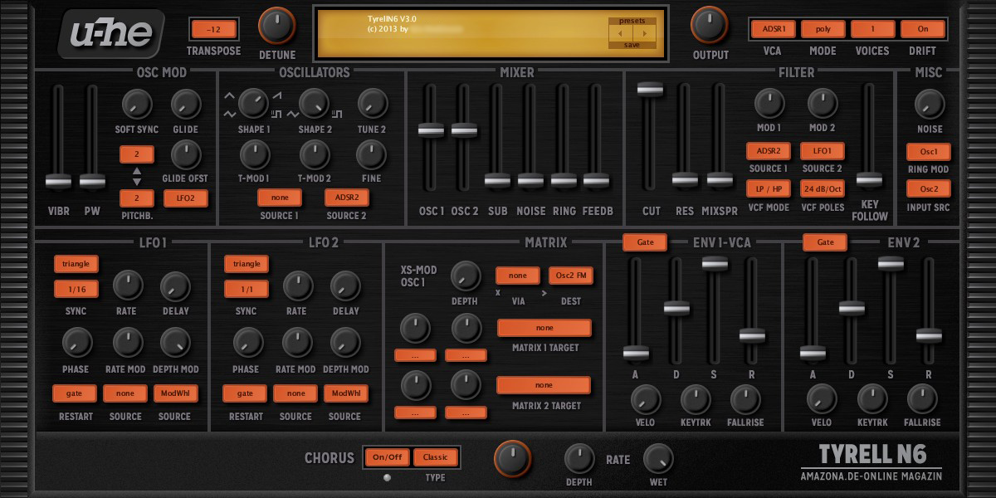Open the Voices count selector

click(x=872, y=28)
